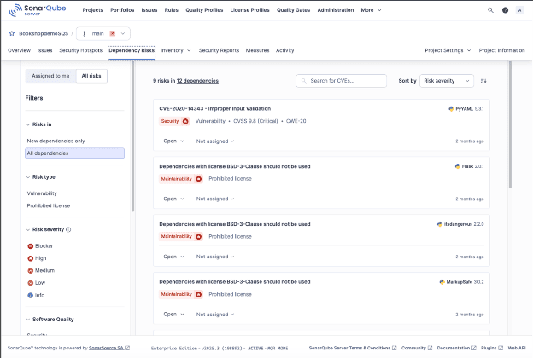The image size is (533, 358).
Task: Click the Info severity icon
Action: click(30, 295)
